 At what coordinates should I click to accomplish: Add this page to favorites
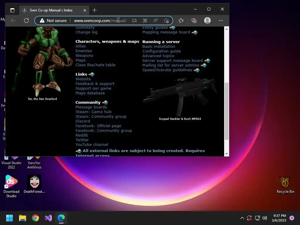tap(166, 21)
